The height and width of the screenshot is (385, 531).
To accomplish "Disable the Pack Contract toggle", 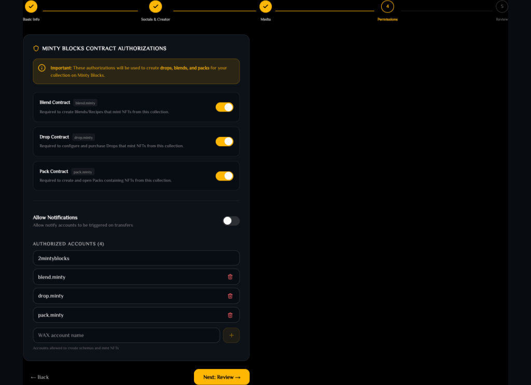I will tap(225, 176).
